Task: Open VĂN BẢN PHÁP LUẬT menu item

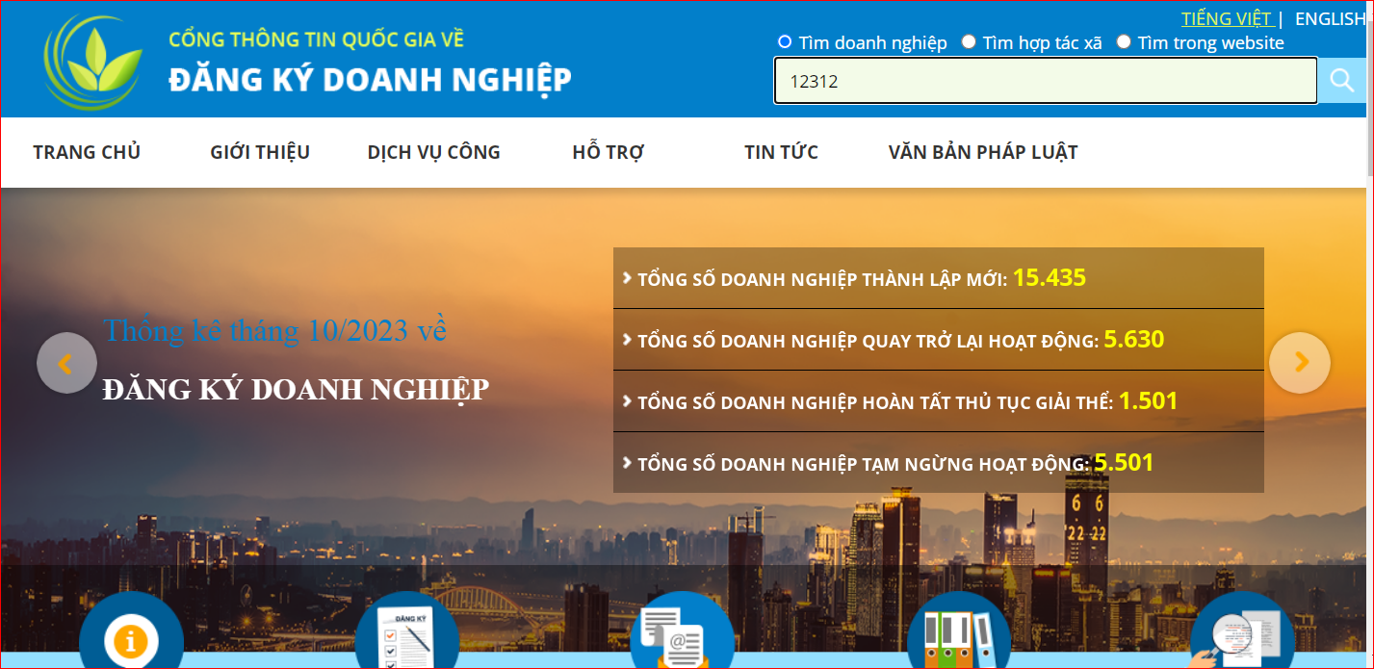Action: [x=983, y=152]
